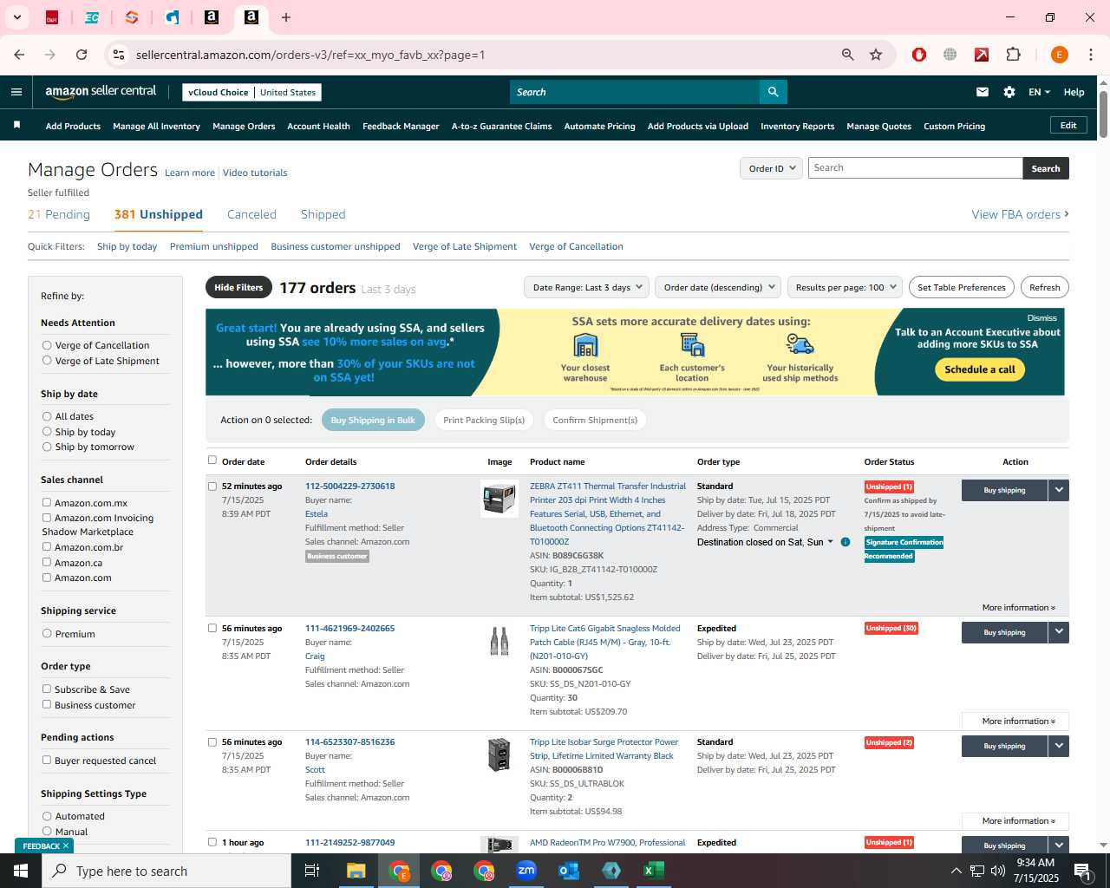1110x888 pixels.
Task: Click the Schedule a call button
Action: point(980,369)
